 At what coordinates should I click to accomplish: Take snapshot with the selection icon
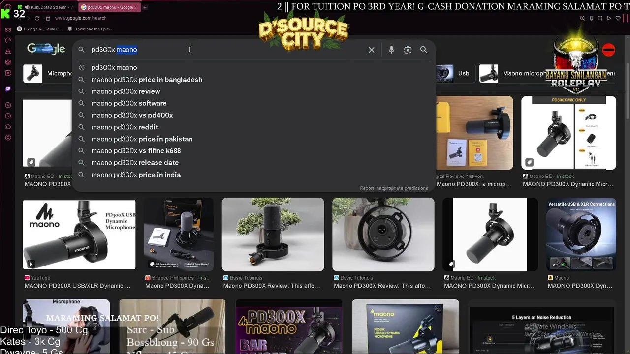[600, 18]
